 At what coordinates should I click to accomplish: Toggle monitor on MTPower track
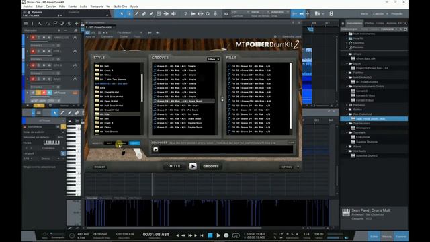point(49,93)
